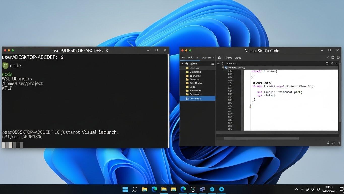
Task: Click the back navigation arrow in VS Code
Action: [x=183, y=57]
